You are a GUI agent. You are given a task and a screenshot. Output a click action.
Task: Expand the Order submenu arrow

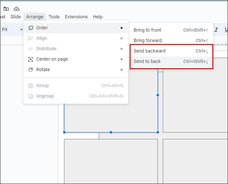click(122, 28)
